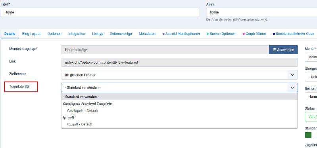Collapse the Template-Stil dropdown
317x148 pixels.
click(x=179, y=87)
